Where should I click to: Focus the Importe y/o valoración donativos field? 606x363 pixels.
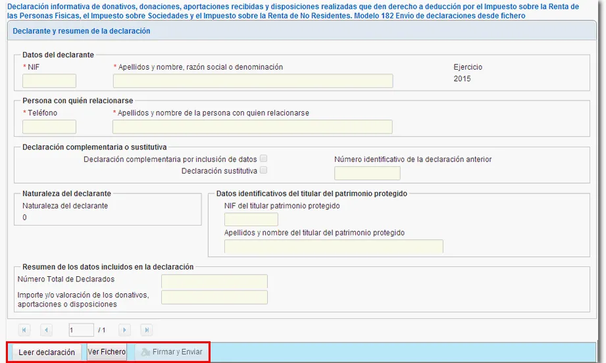tap(215, 297)
